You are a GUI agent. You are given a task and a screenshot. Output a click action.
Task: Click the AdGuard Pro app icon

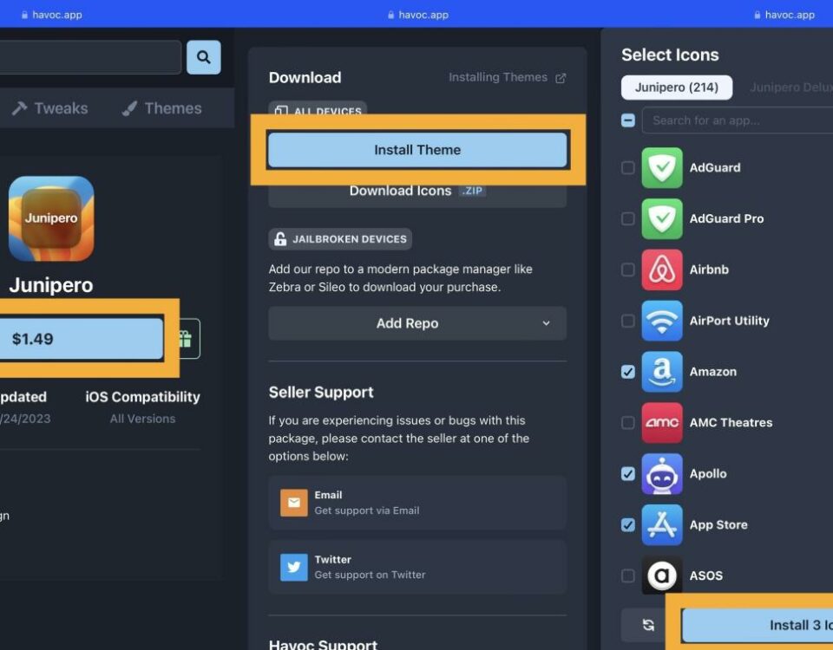pos(662,218)
